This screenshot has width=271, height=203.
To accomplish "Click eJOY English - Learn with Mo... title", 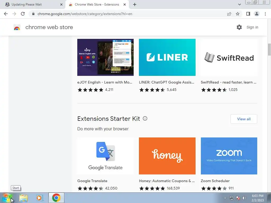I will (105, 82).
